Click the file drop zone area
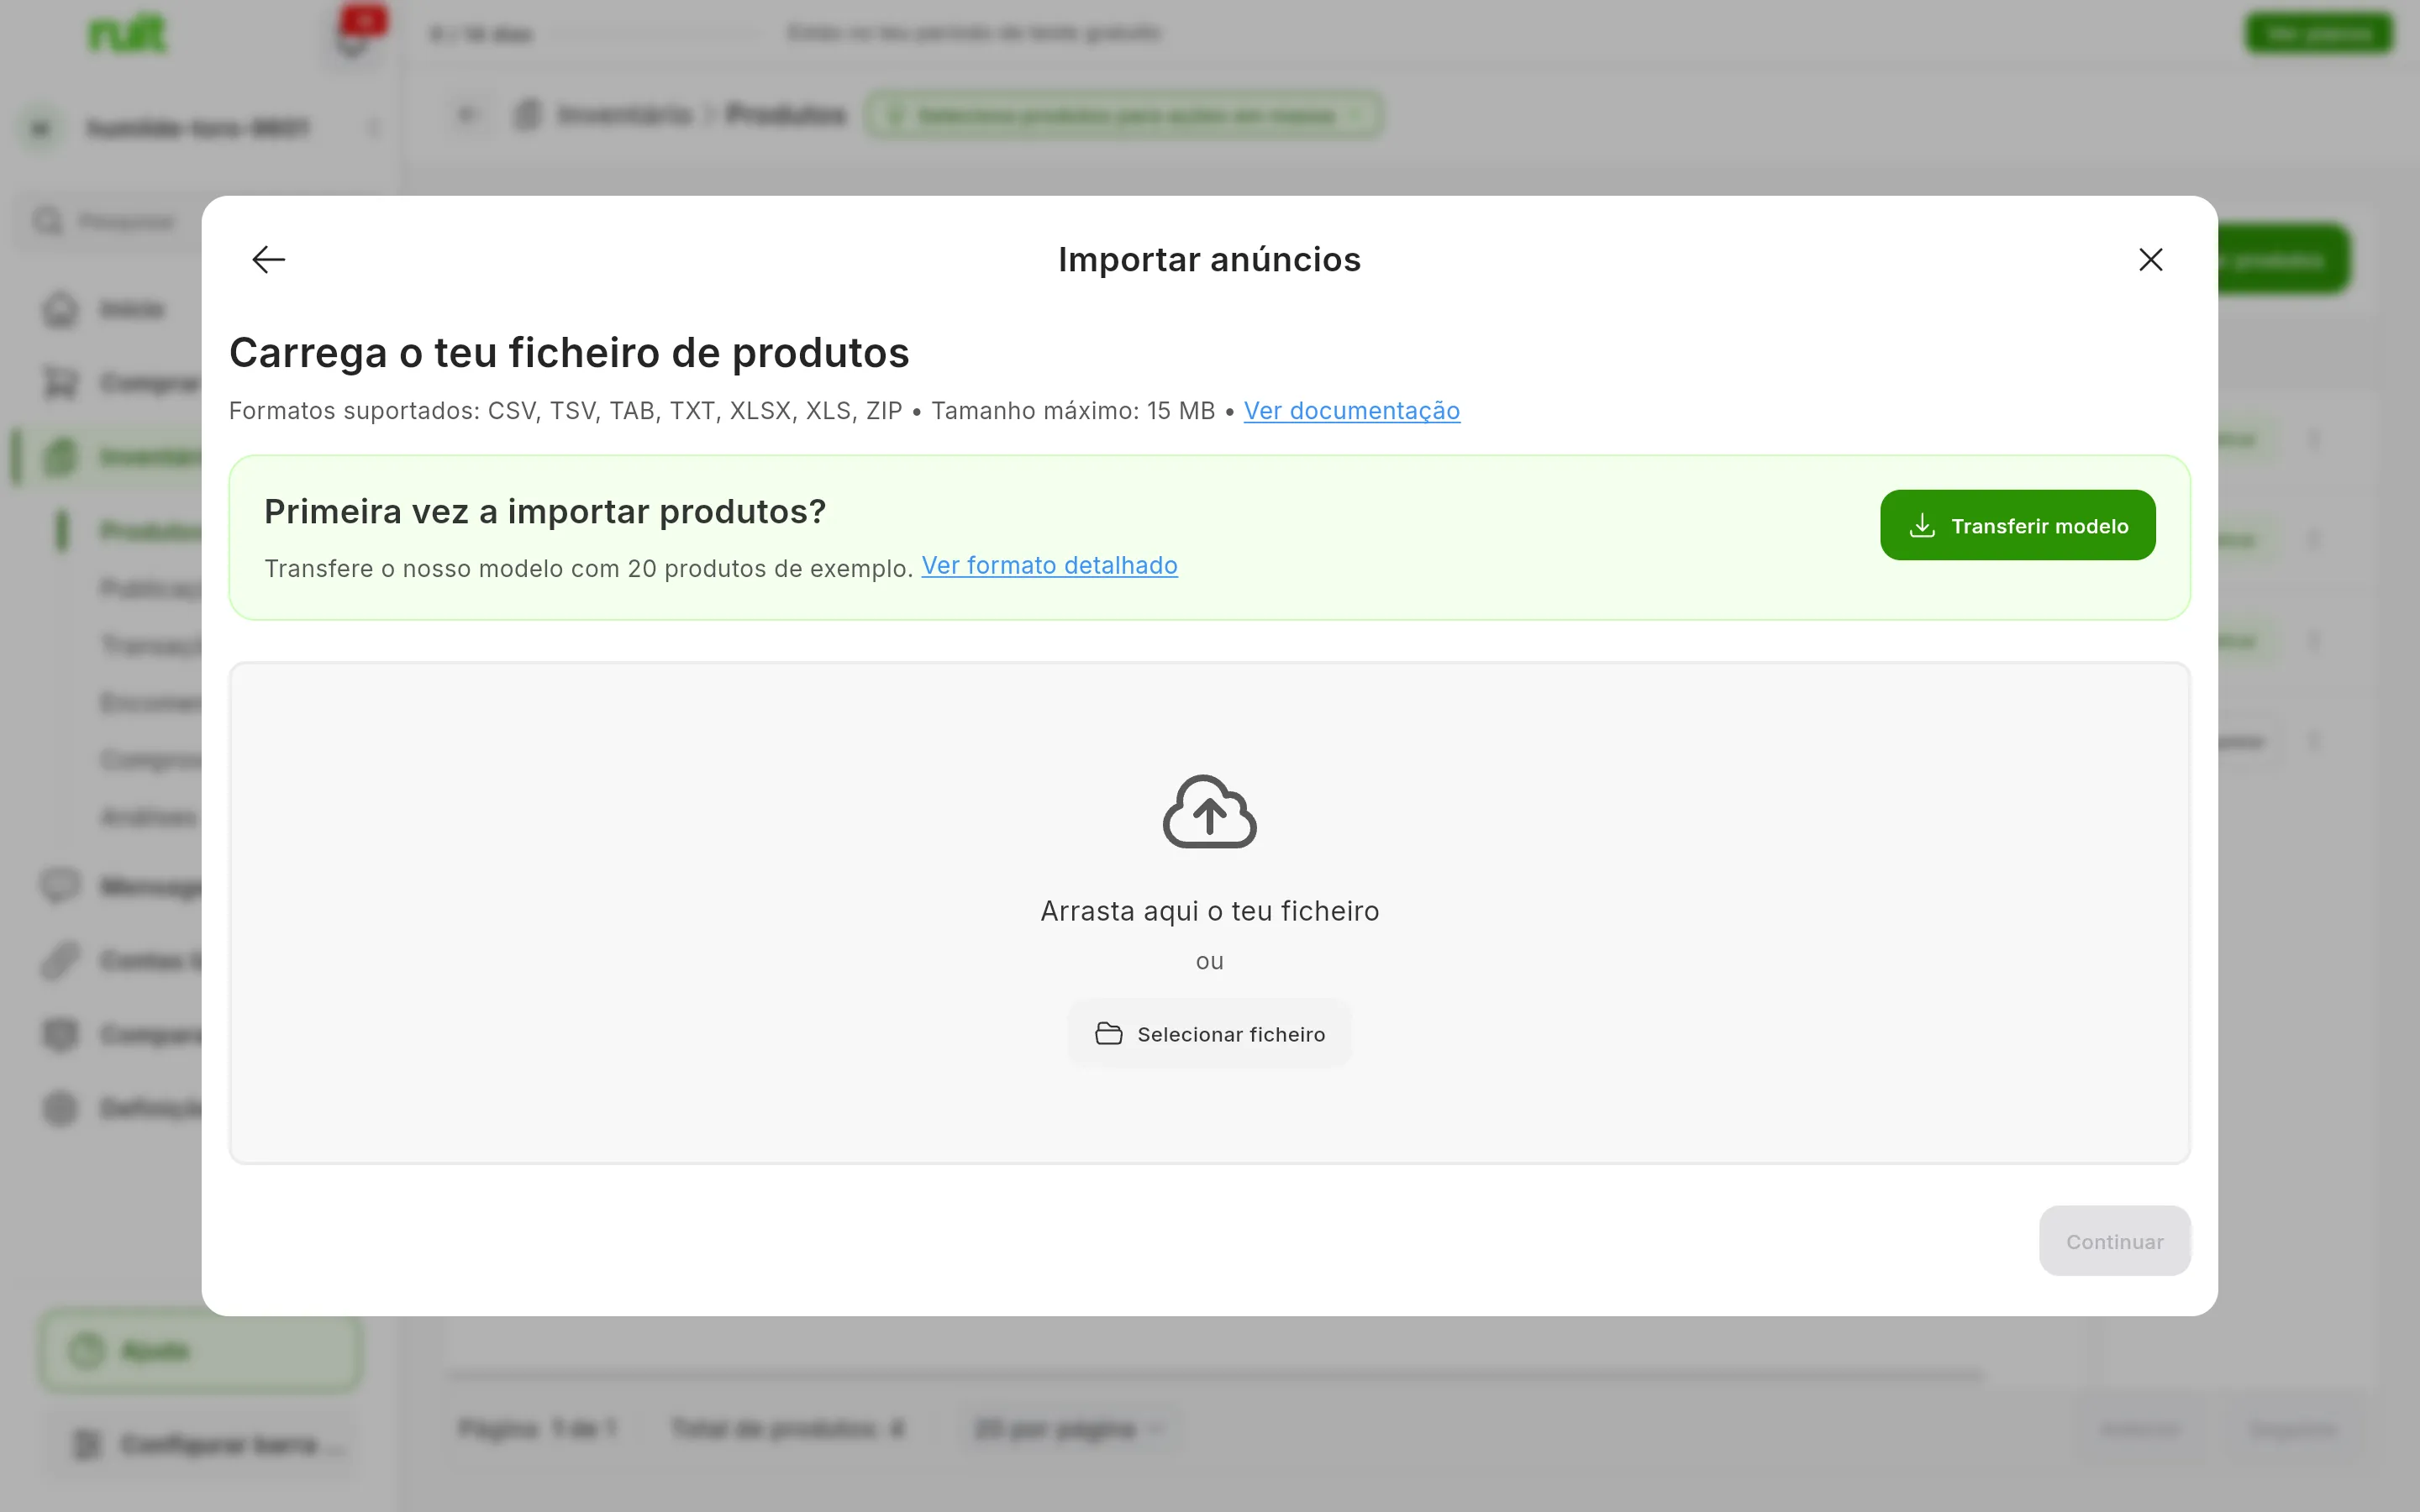The image size is (2420, 1512). pyautogui.click(x=1209, y=913)
